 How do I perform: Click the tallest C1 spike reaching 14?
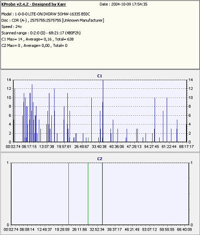[x=103, y=111]
